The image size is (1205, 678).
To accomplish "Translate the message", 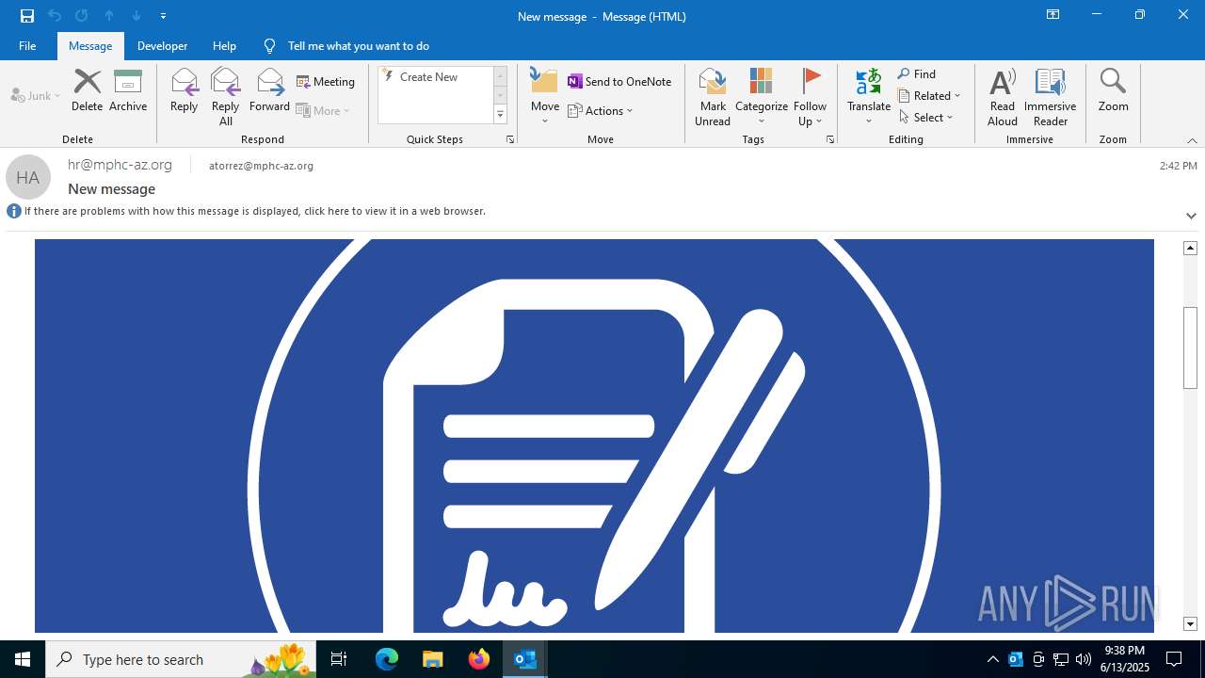I will (869, 96).
